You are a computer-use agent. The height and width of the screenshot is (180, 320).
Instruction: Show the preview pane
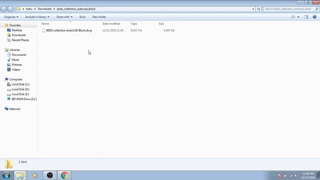pos(306,17)
